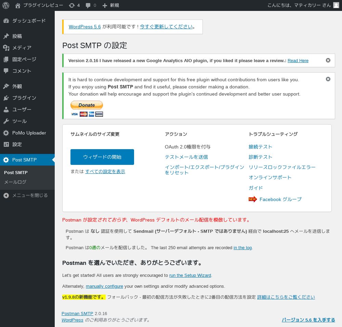Click the 固定ページ pages icon
Image resolution: width=342 pixels, height=327 pixels.
point(6,59)
